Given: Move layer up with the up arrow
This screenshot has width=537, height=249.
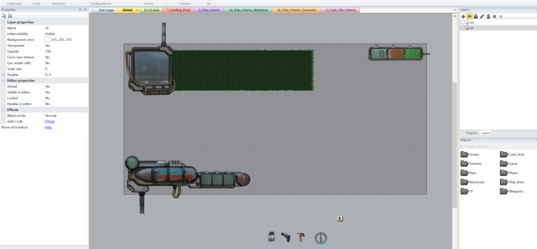Looking at the screenshot, I should coord(495,16).
